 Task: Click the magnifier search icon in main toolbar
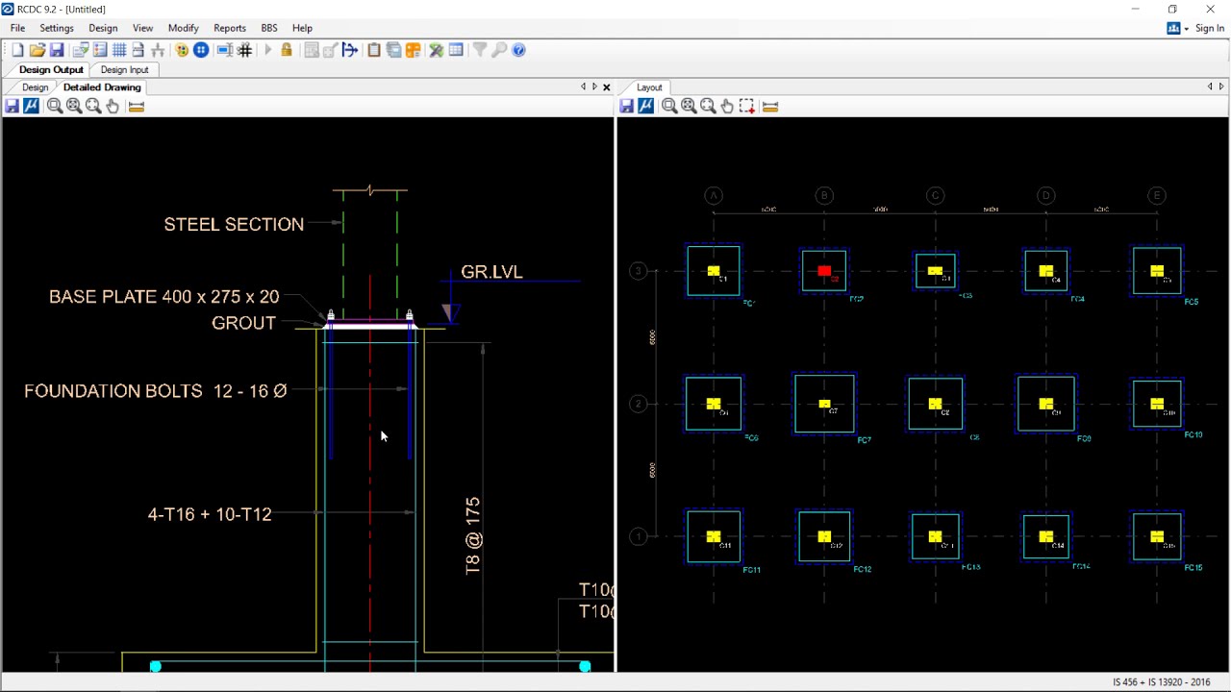pyautogui.click(x=499, y=50)
